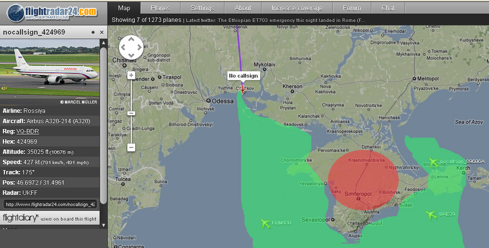The height and width of the screenshot is (248, 489).
Task: Zoom out with the bottom minus button
Action: pyautogui.click(x=131, y=147)
